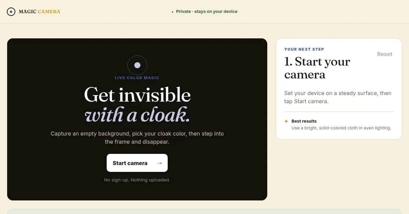Open the MAGIC CAMERA brand name
409x214 pixels.
pyautogui.click(x=40, y=12)
